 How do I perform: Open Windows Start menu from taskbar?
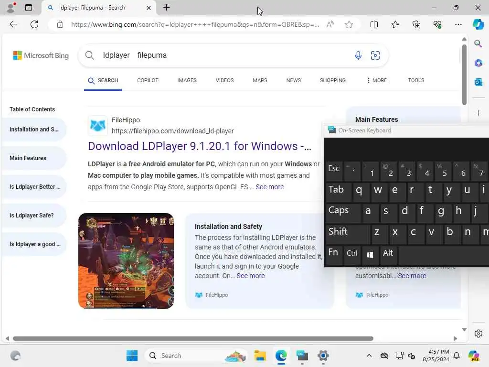[132, 356]
